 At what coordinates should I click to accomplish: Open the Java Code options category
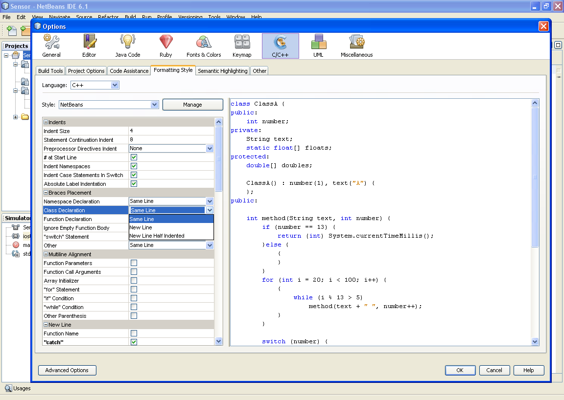(x=128, y=46)
